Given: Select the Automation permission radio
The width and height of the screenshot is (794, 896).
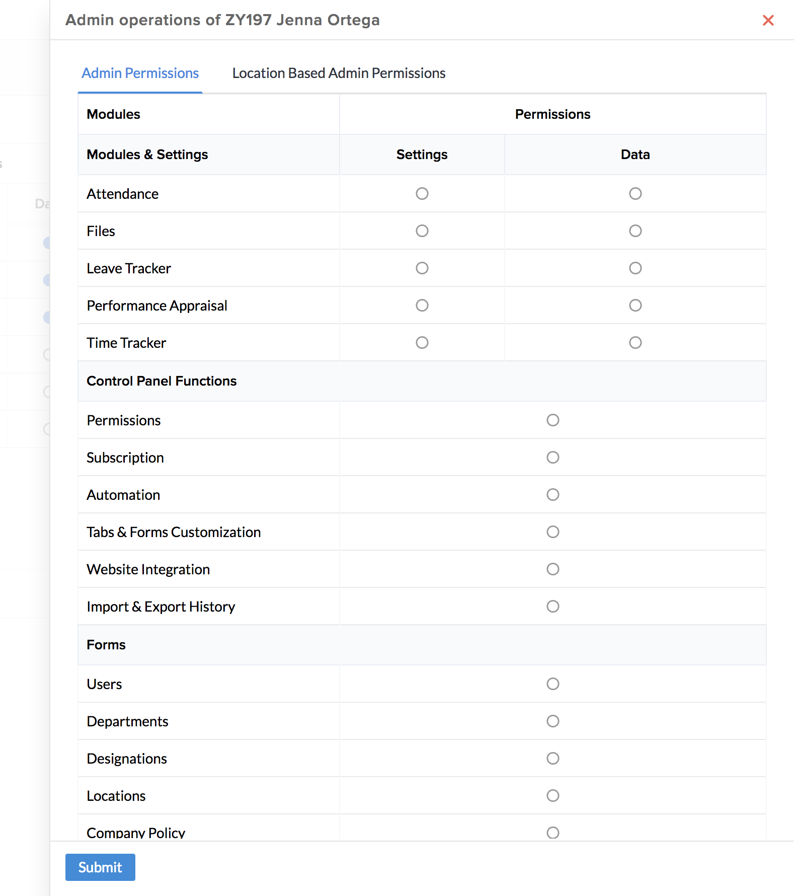Looking at the screenshot, I should [x=553, y=495].
